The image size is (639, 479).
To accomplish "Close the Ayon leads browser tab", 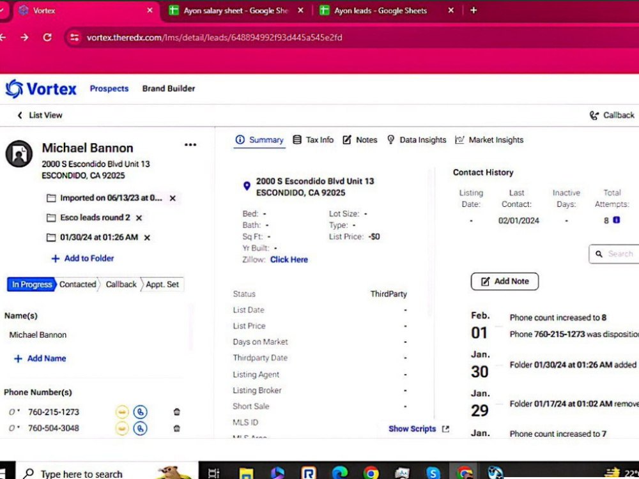I will 450,11.
